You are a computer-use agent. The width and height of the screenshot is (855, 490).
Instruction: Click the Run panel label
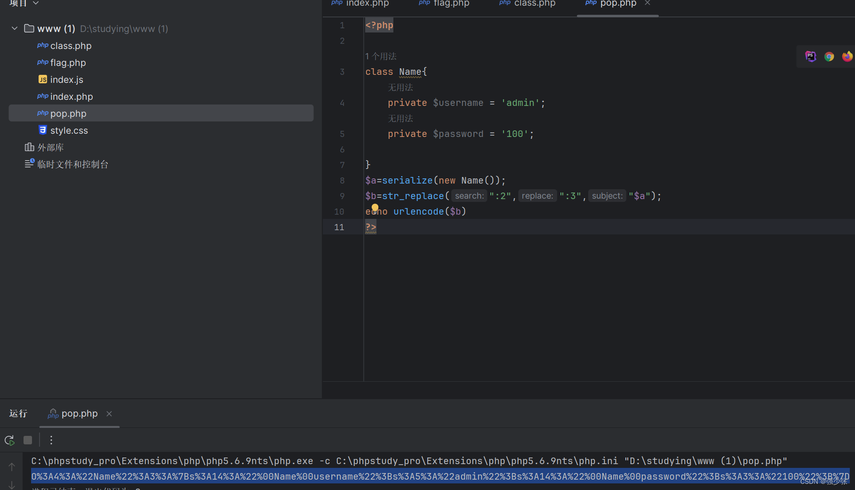18,414
